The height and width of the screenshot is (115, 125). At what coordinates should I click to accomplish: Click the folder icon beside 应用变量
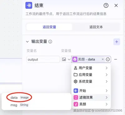75,75
